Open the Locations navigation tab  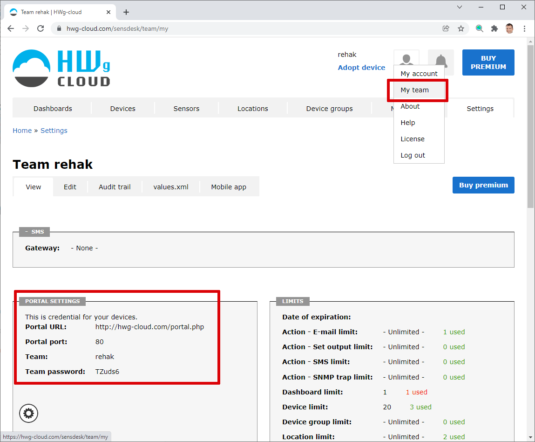pyautogui.click(x=253, y=109)
